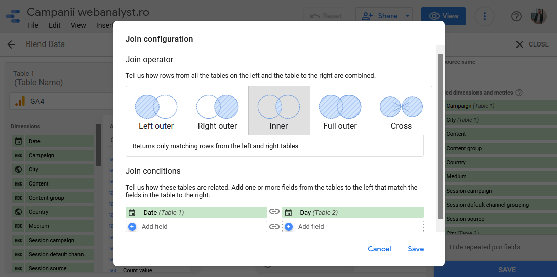Open the account profile avatar

(x=539, y=16)
